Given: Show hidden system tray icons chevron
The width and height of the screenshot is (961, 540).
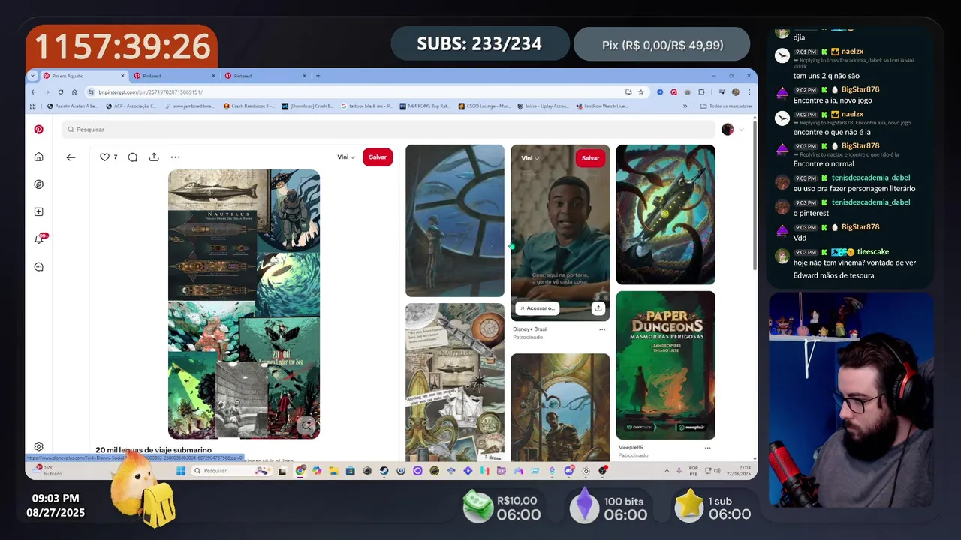Looking at the screenshot, I should pyautogui.click(x=667, y=471).
